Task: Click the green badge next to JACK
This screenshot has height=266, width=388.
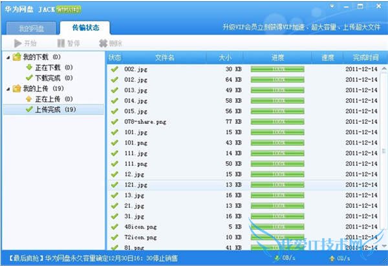Action: (69, 10)
